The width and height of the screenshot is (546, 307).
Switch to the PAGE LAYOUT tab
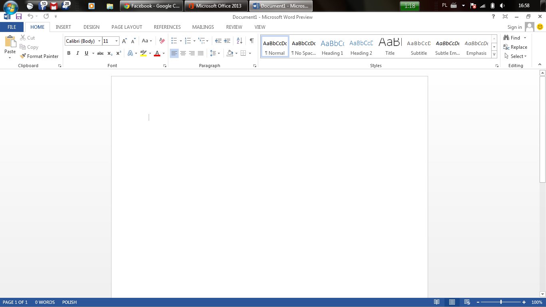pos(127,27)
